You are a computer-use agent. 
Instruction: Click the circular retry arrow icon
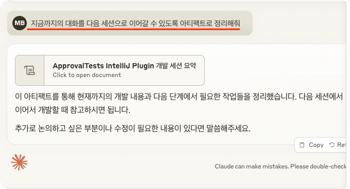331,145
